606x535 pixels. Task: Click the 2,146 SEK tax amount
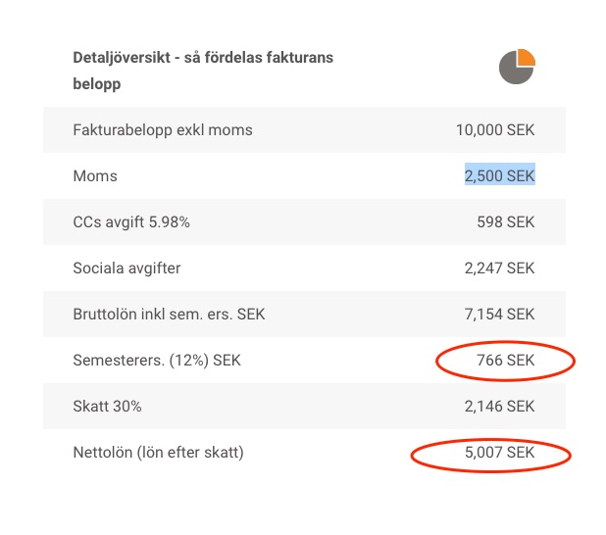click(500, 406)
